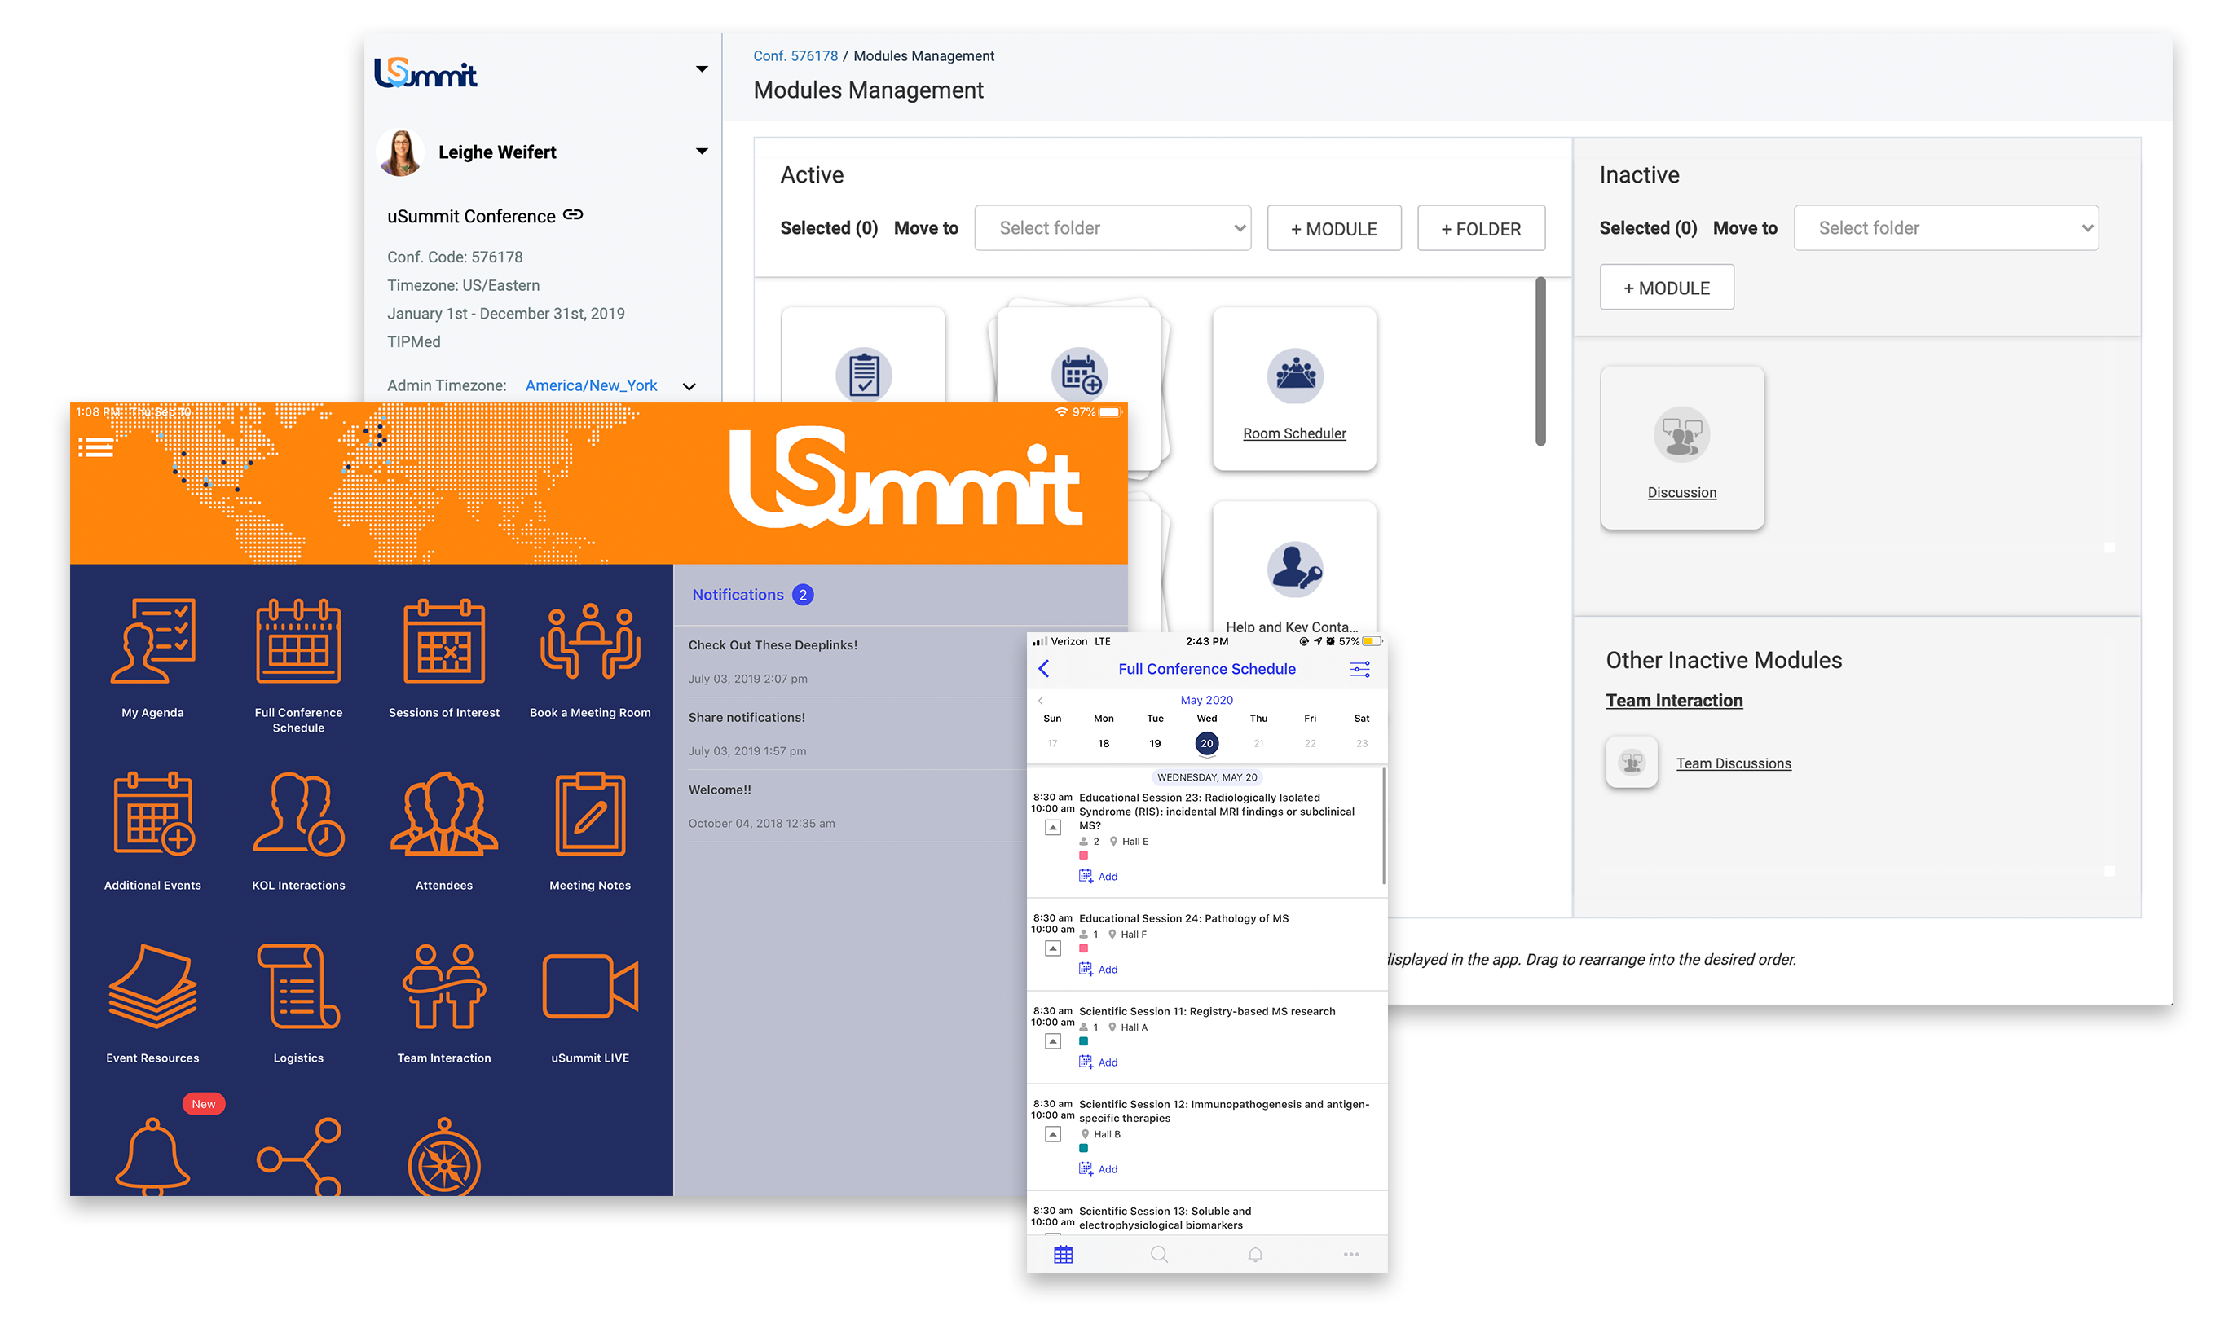Click Active modules panel scrollbar

(x=1540, y=361)
